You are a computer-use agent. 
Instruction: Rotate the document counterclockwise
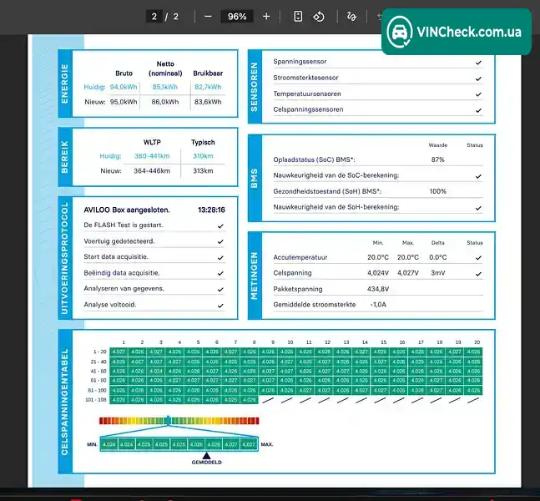(x=319, y=16)
